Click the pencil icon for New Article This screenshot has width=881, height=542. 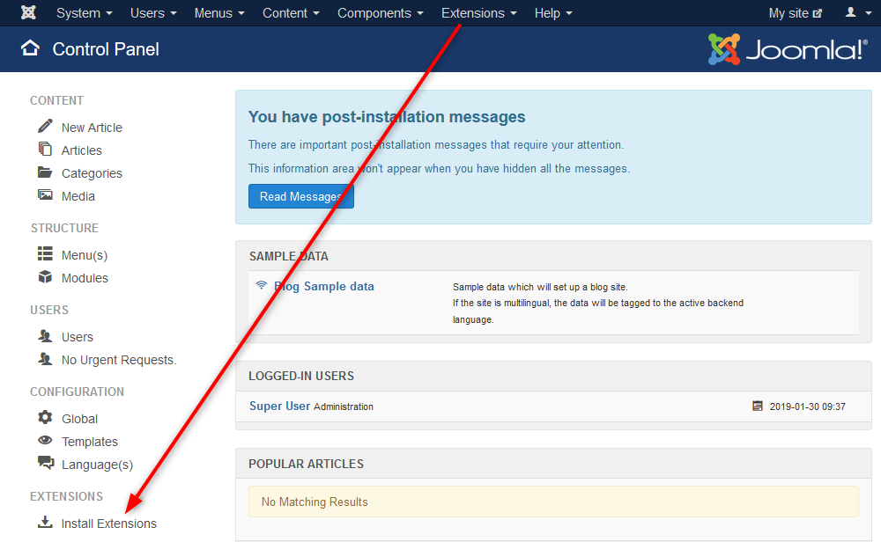(45, 127)
